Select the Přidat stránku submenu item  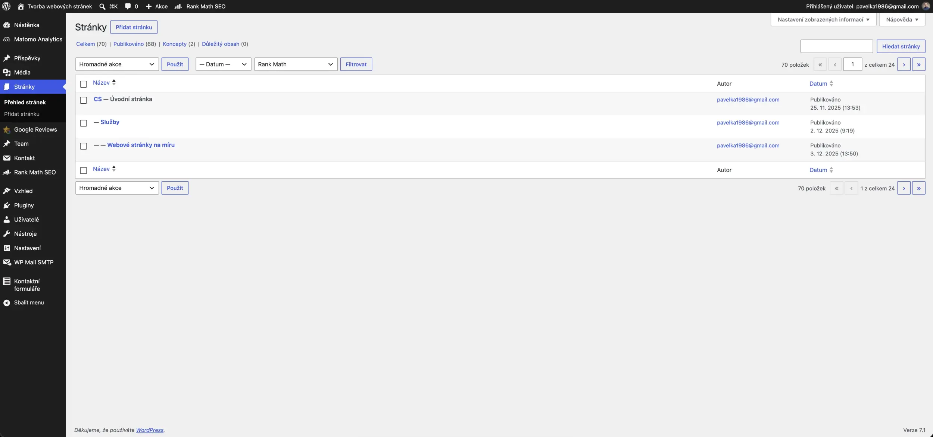22,114
